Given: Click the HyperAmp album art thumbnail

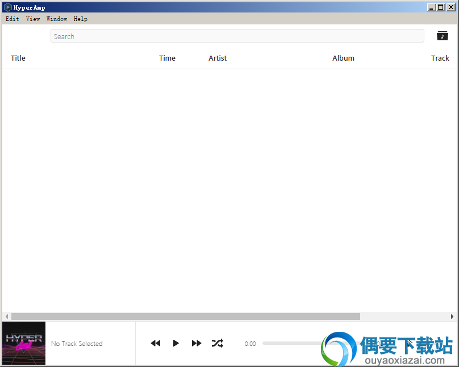Looking at the screenshot, I should (x=24, y=343).
